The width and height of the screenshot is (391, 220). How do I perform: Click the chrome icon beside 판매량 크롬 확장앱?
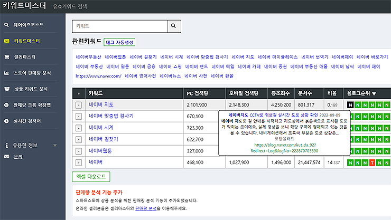(x=6, y=105)
